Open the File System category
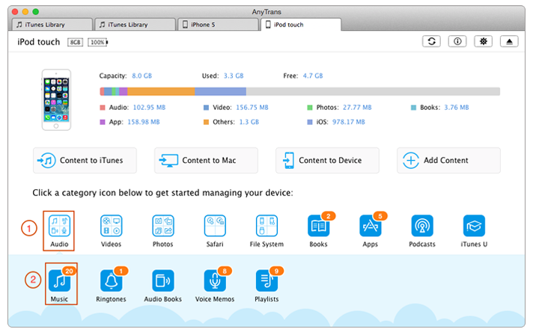This screenshot has width=533, height=335. coord(266,226)
